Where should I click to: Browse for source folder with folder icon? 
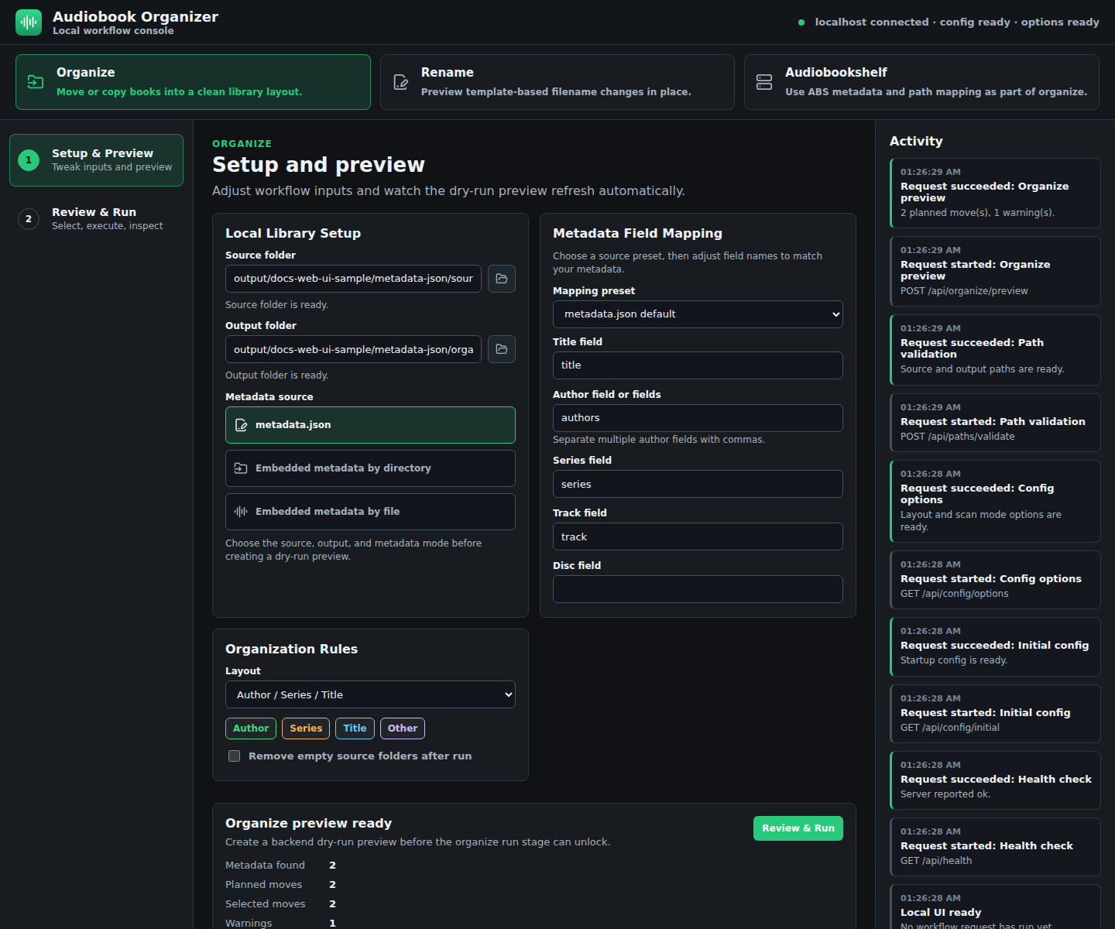[502, 279]
